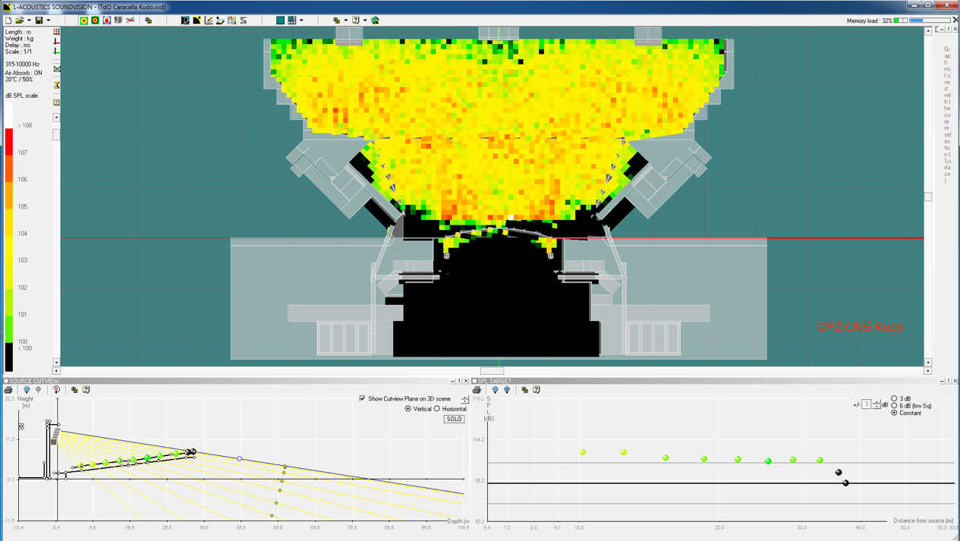Click the gray stacked-lines toolbar icon
The image size is (960, 541).
tap(244, 20)
